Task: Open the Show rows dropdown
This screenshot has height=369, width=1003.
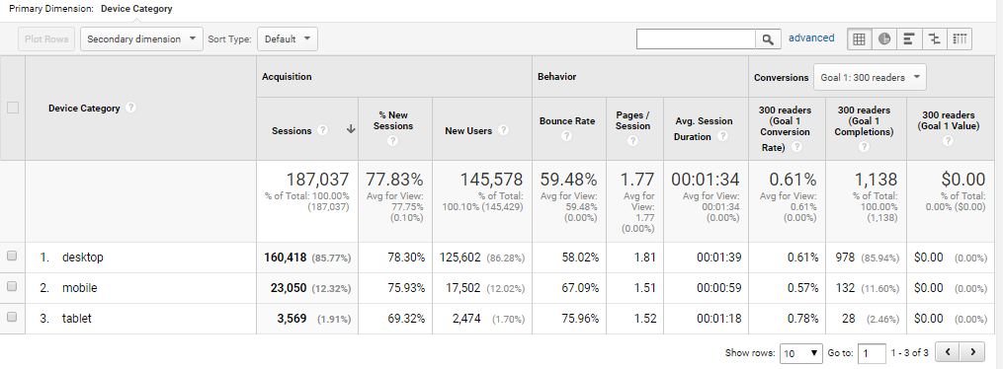Action: (800, 352)
